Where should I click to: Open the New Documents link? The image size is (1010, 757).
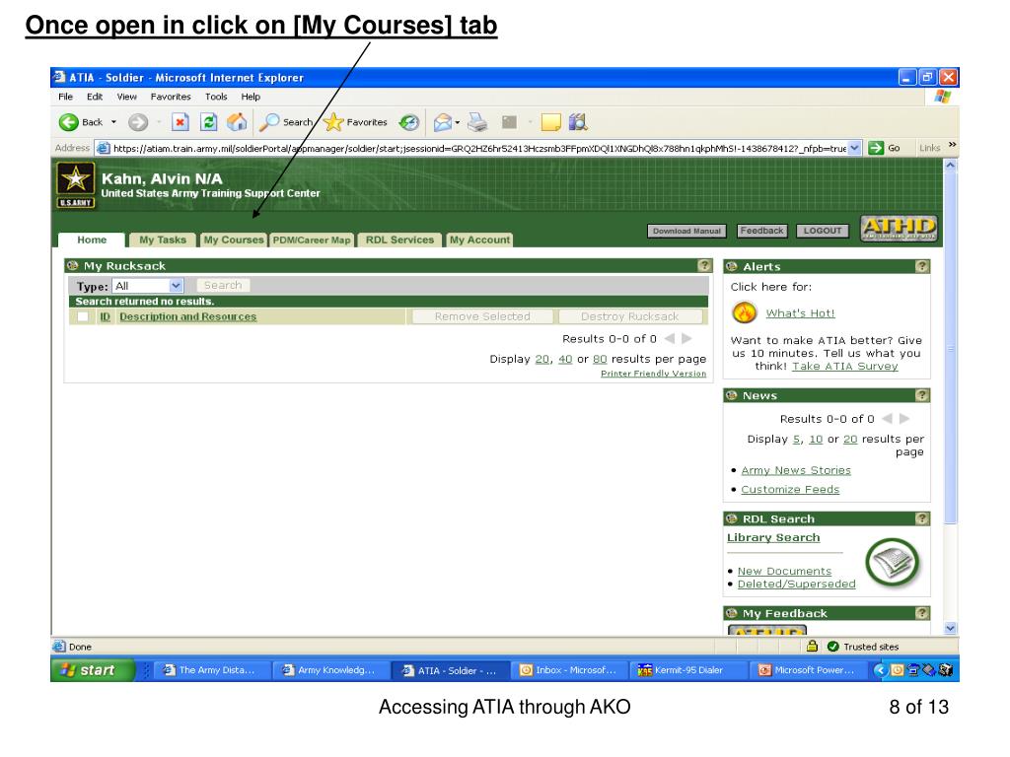click(x=784, y=571)
